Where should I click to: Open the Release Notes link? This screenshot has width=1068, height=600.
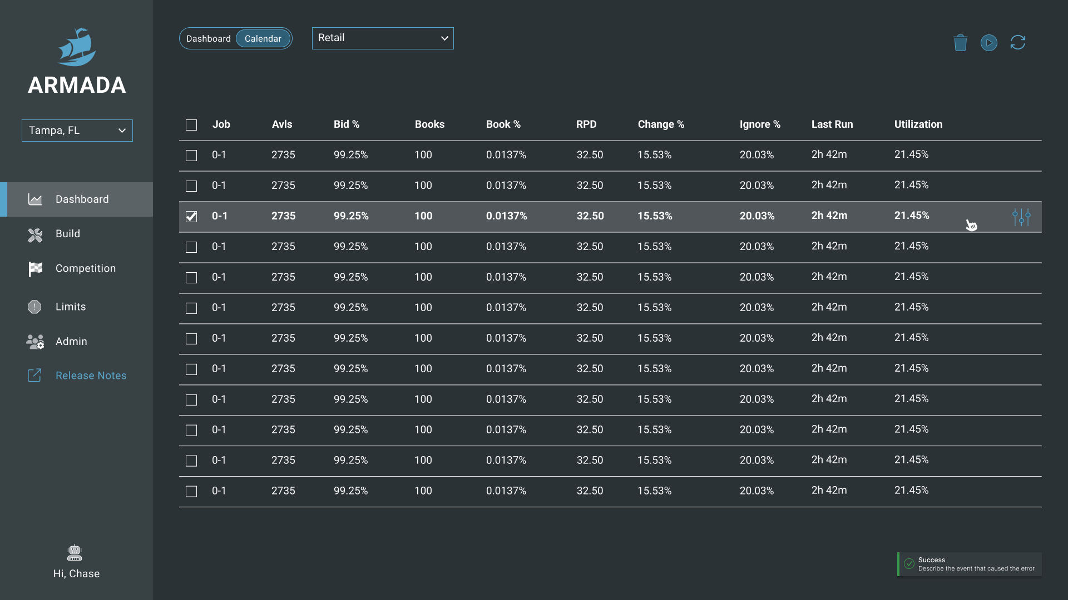91,376
